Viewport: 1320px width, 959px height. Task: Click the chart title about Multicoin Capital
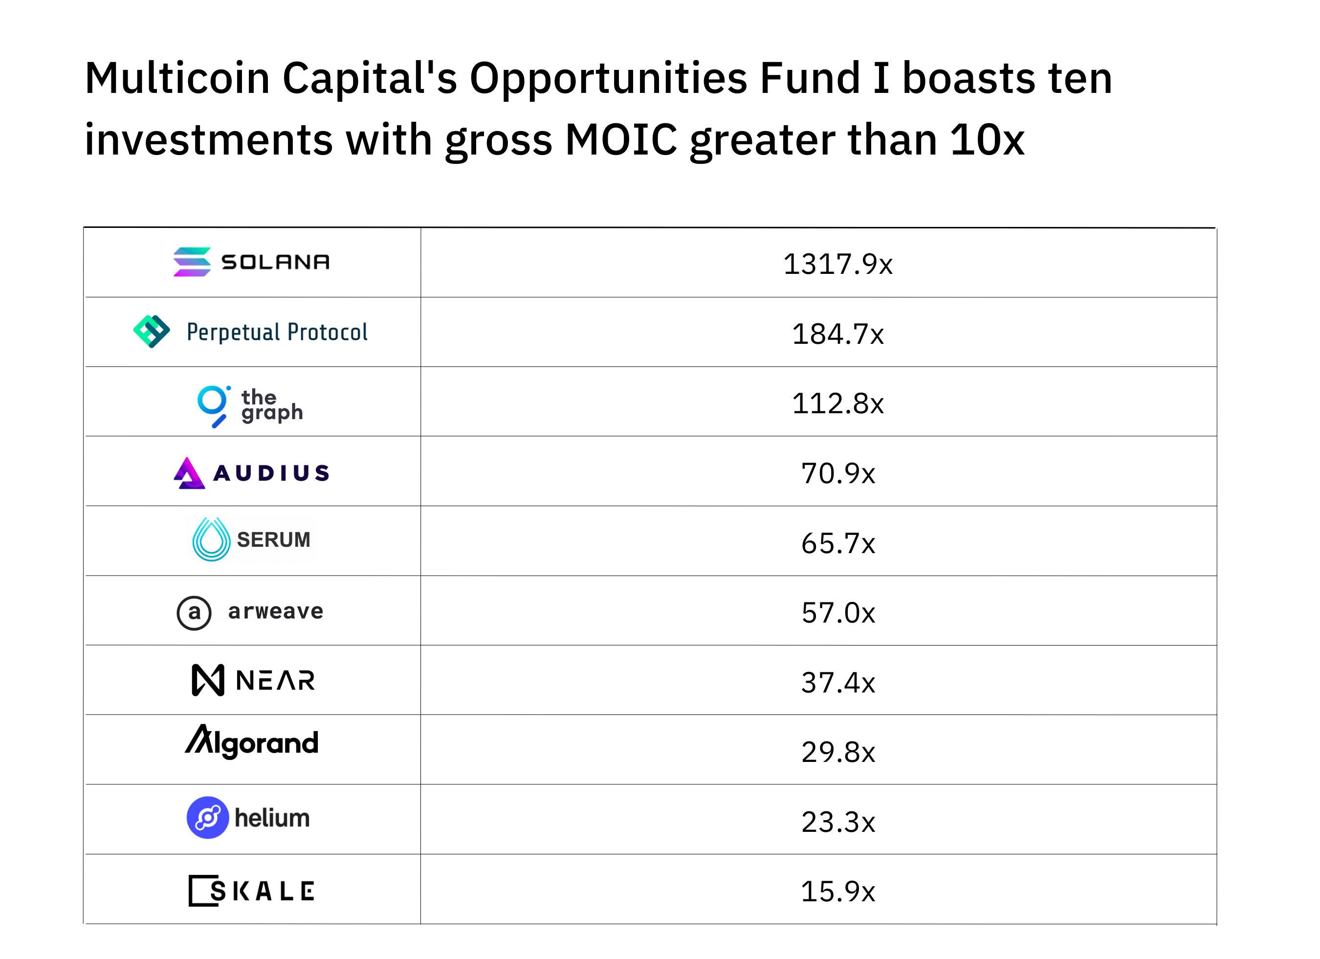coord(598,109)
